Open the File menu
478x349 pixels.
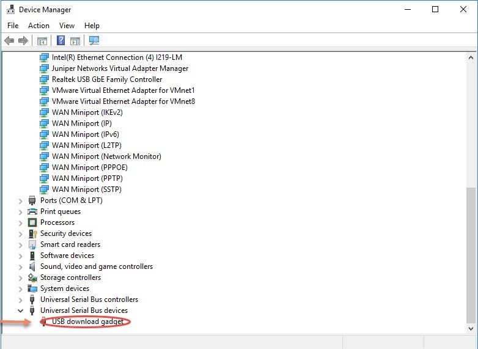coord(13,26)
